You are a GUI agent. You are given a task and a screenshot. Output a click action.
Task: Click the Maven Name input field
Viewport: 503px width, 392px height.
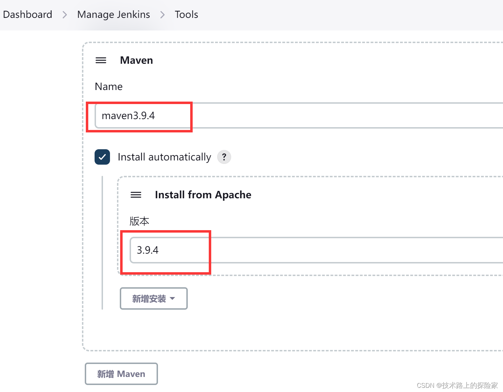(299, 116)
